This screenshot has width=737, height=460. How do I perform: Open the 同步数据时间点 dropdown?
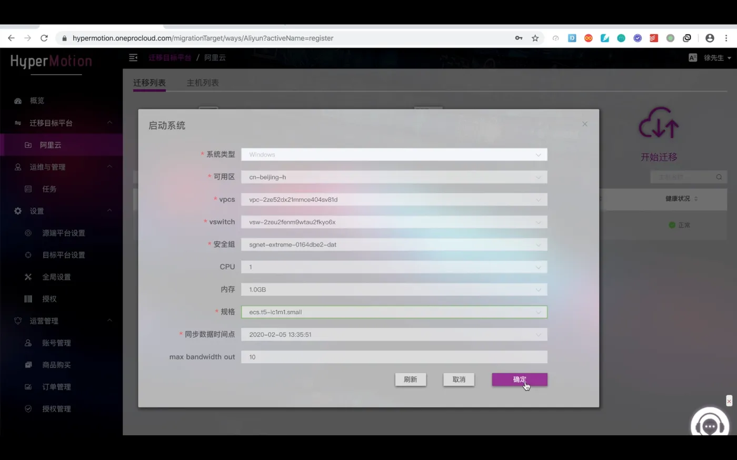pos(394,334)
